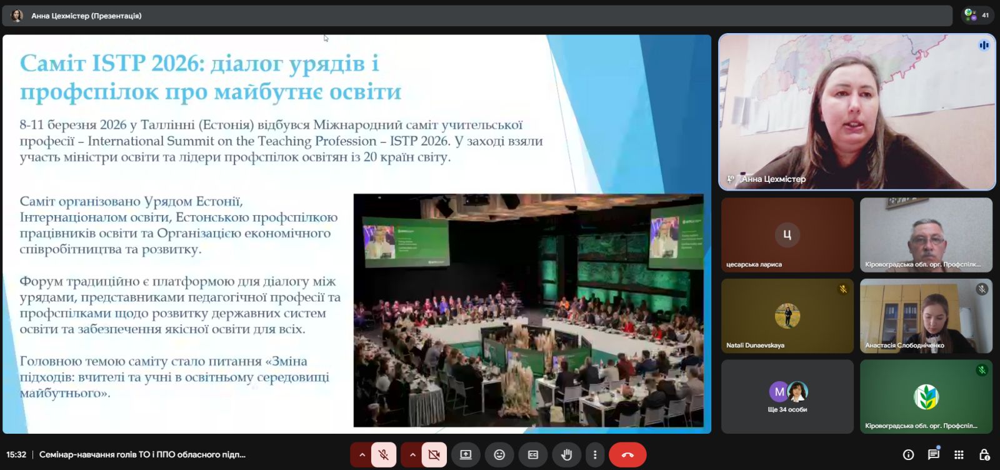Leave the call with red hang-up button

pyautogui.click(x=627, y=455)
